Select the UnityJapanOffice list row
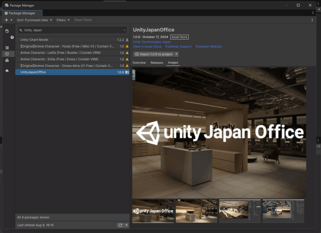321x233 pixels. pyautogui.click(x=72, y=72)
